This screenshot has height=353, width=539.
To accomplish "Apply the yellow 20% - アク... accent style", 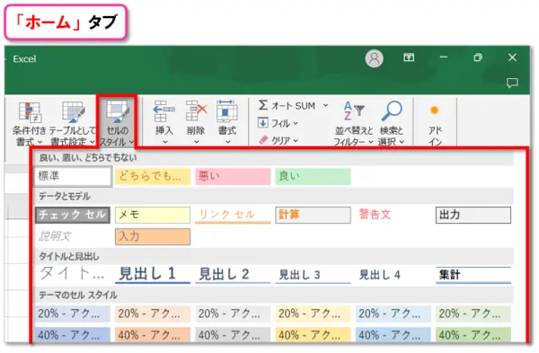I will coord(313,313).
